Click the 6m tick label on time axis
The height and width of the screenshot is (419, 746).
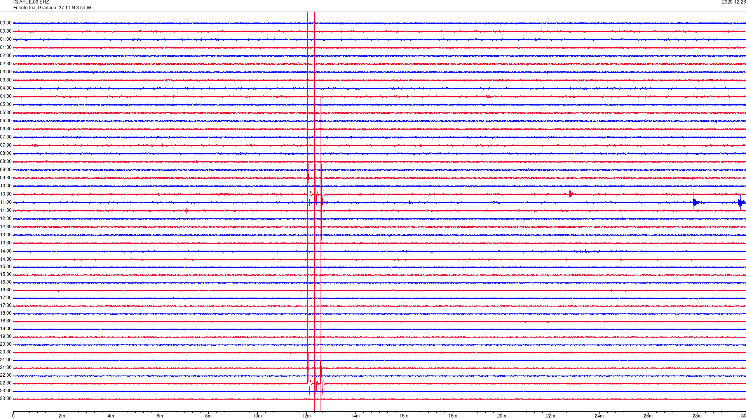[160, 416]
